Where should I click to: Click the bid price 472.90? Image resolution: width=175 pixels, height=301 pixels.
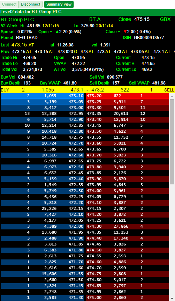pyautogui.click(x=76, y=119)
